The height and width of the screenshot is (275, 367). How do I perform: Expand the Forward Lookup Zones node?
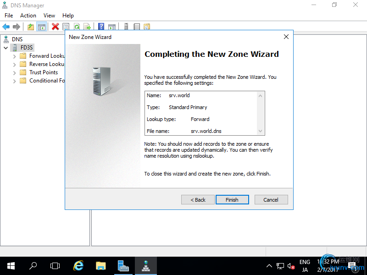(15, 56)
